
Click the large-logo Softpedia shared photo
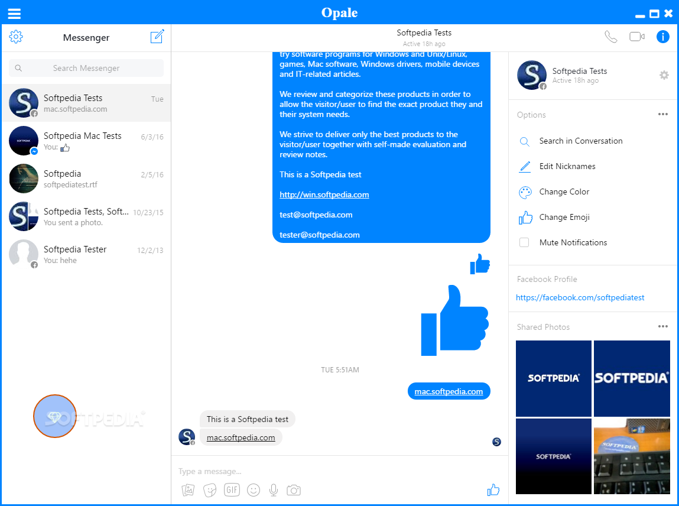(632, 378)
